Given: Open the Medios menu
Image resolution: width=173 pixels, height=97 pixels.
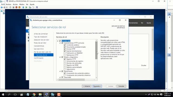Looking at the screenshot, I should tap(22, 4).
